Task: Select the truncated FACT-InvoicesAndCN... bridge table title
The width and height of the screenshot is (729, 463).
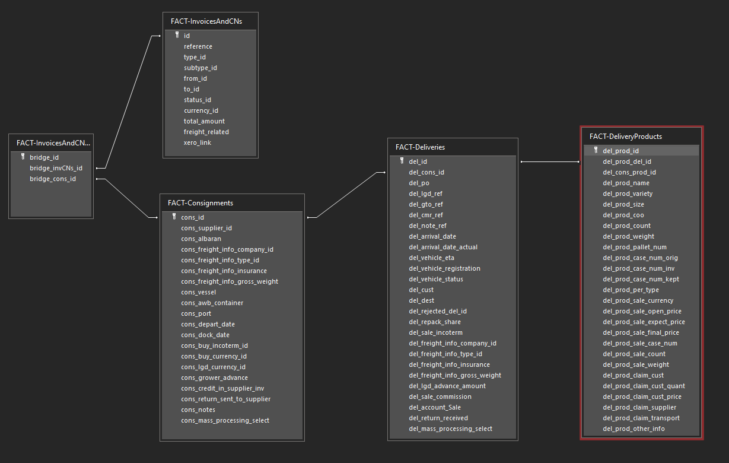Action: click(53, 143)
